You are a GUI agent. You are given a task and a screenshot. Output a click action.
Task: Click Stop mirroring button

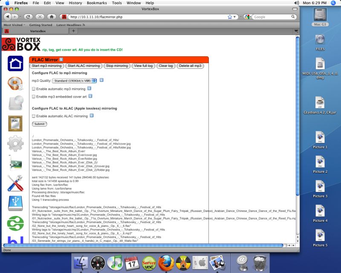[x=117, y=66]
